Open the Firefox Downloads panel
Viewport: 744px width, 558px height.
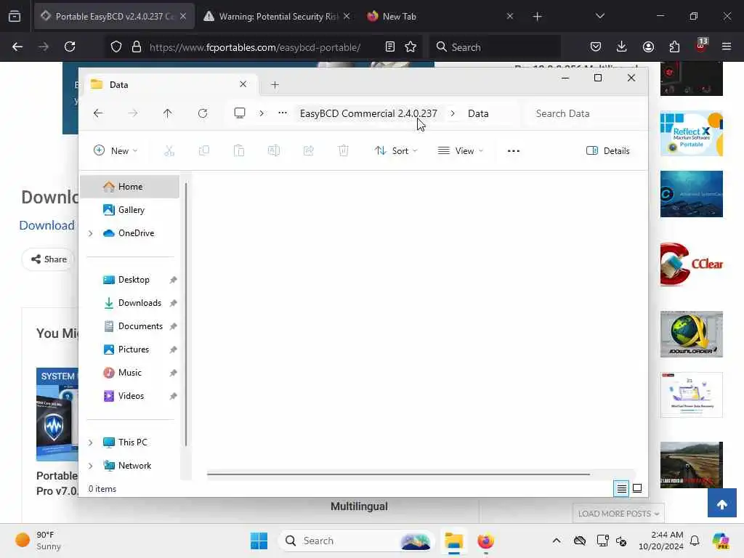pyautogui.click(x=622, y=46)
